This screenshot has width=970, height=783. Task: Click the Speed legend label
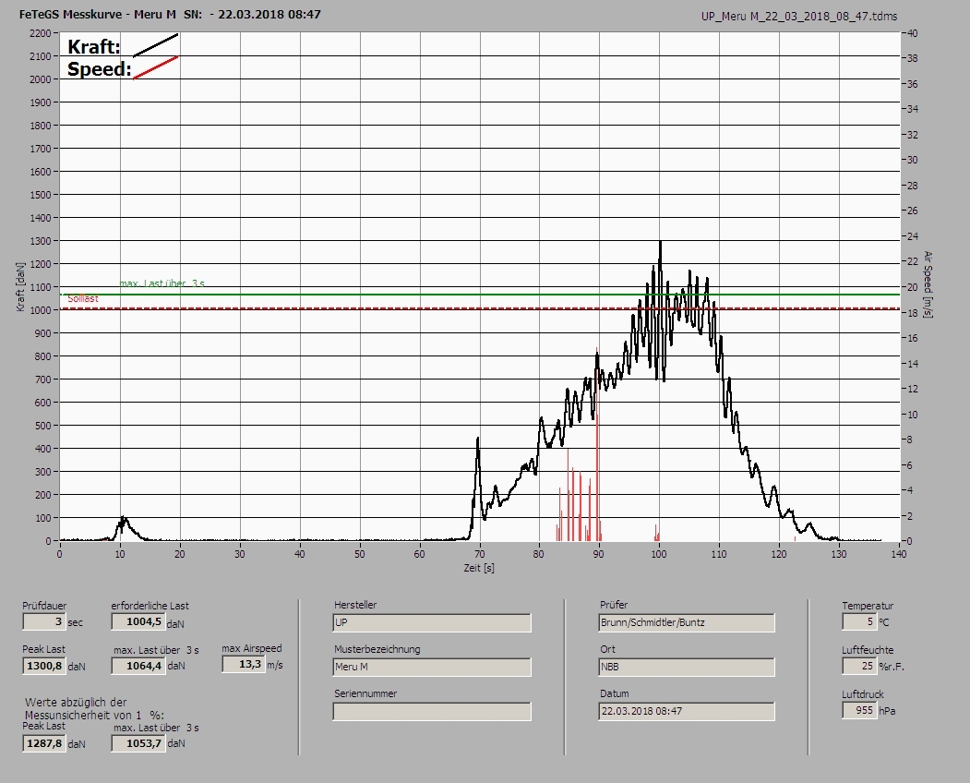[x=99, y=68]
